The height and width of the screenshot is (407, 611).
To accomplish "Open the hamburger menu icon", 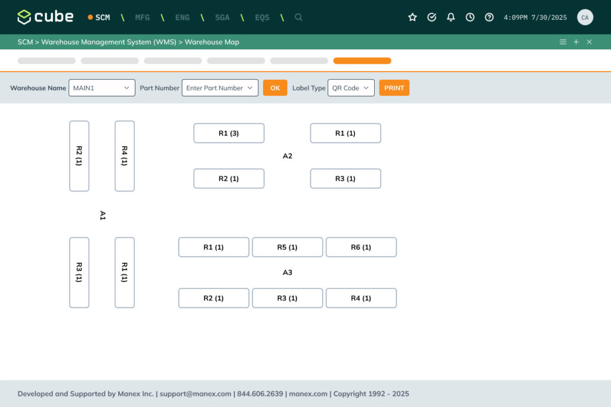I will pyautogui.click(x=563, y=42).
